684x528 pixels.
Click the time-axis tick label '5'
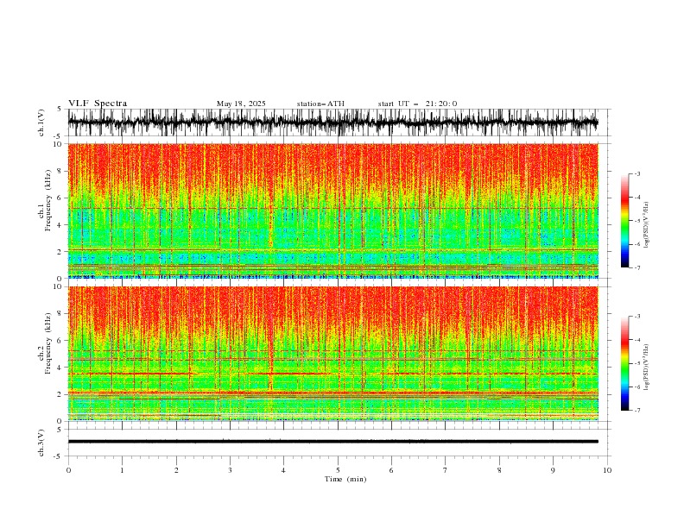(338, 470)
